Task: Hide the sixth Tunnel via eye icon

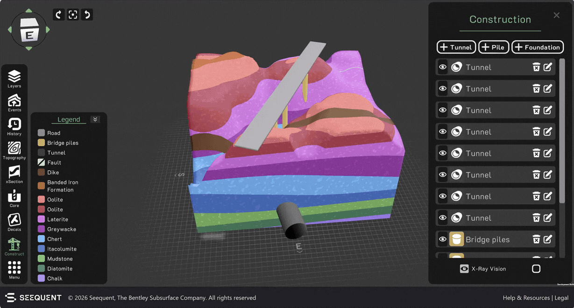Action: pyautogui.click(x=442, y=175)
